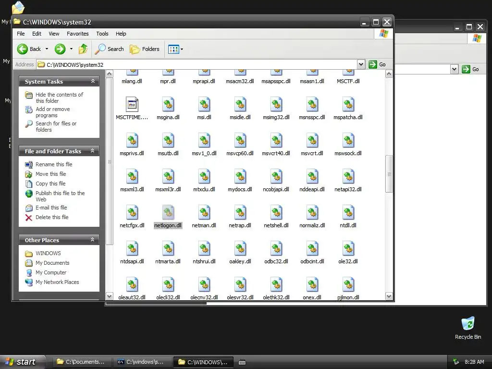The image size is (492, 369).
Task: Click Move this file link
Action: click(x=50, y=174)
